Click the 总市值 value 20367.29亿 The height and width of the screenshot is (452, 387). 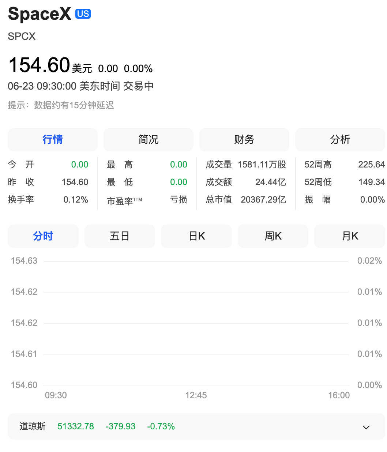coord(263,200)
